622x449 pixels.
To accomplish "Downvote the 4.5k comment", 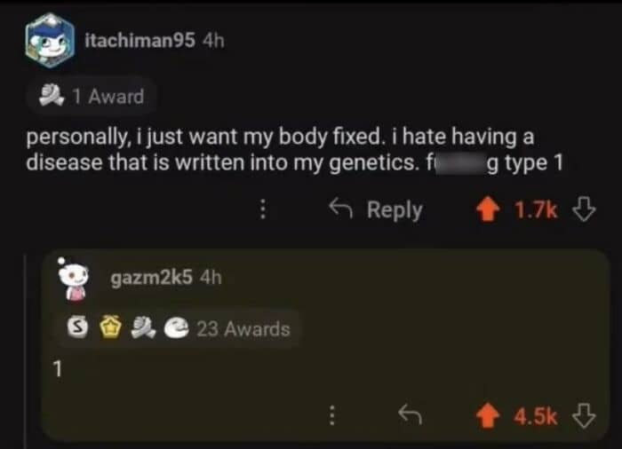I will [x=584, y=415].
